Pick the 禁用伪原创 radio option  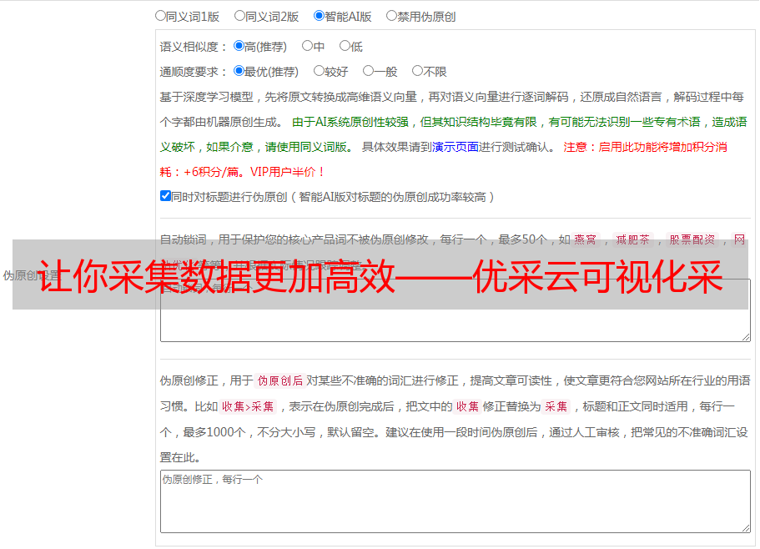[x=391, y=16]
